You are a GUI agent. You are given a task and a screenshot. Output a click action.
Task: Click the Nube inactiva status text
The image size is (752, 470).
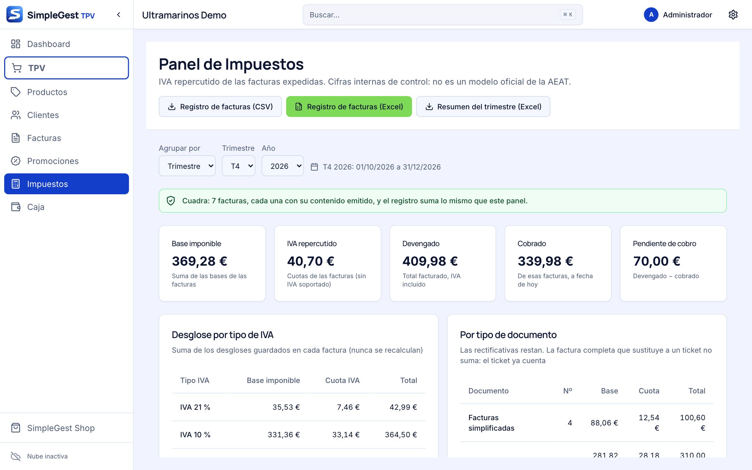click(47, 456)
